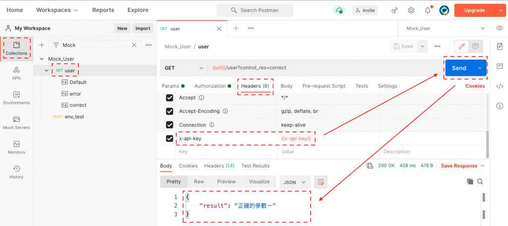Open the comments icon in right sidebar

[x=500, y=66]
